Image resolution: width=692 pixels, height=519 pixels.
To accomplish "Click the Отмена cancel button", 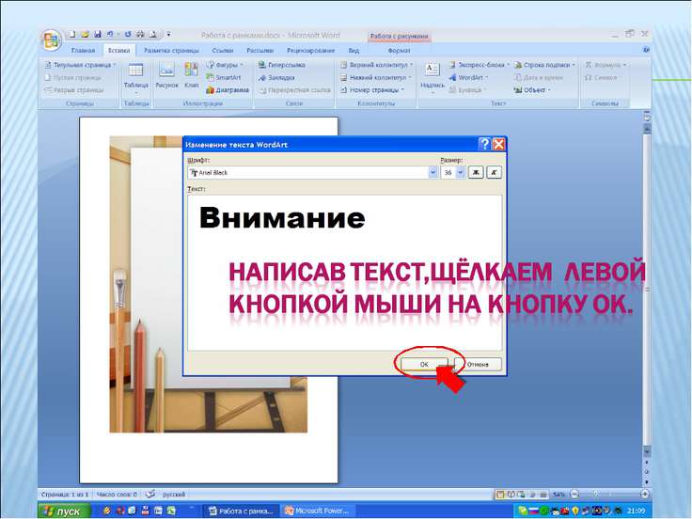I will [x=478, y=364].
